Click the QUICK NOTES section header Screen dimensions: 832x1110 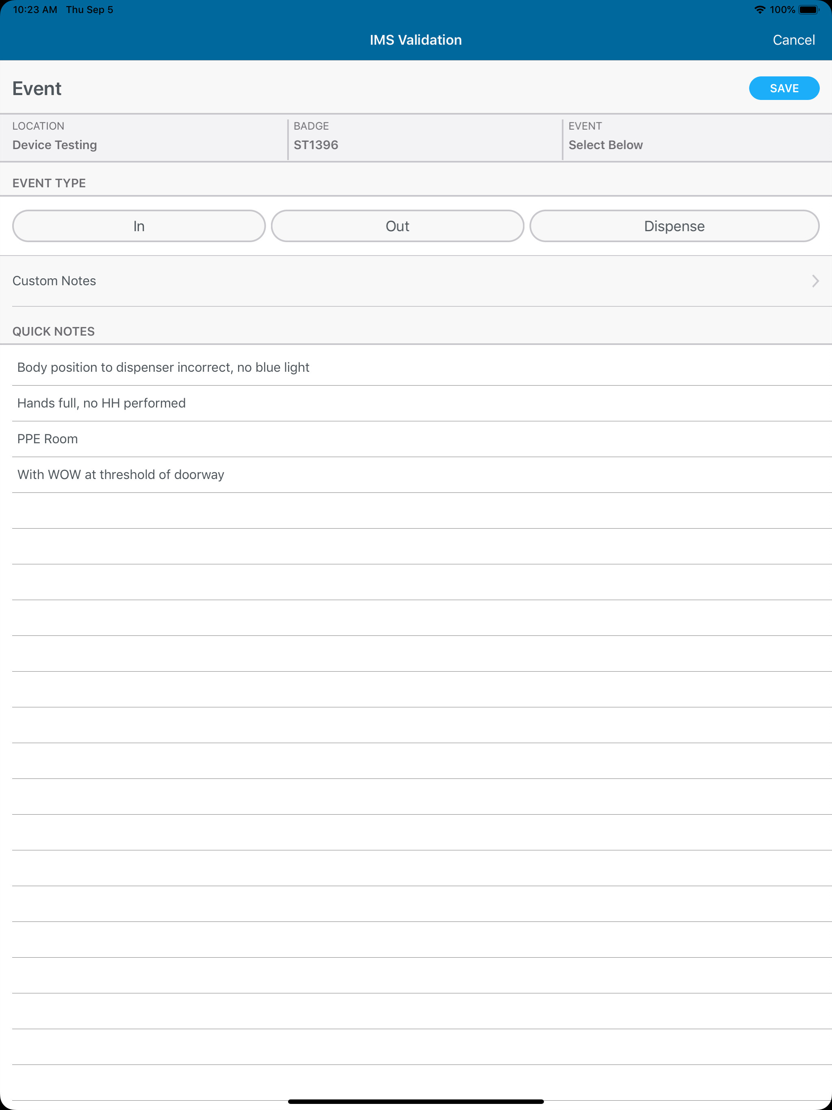click(54, 331)
